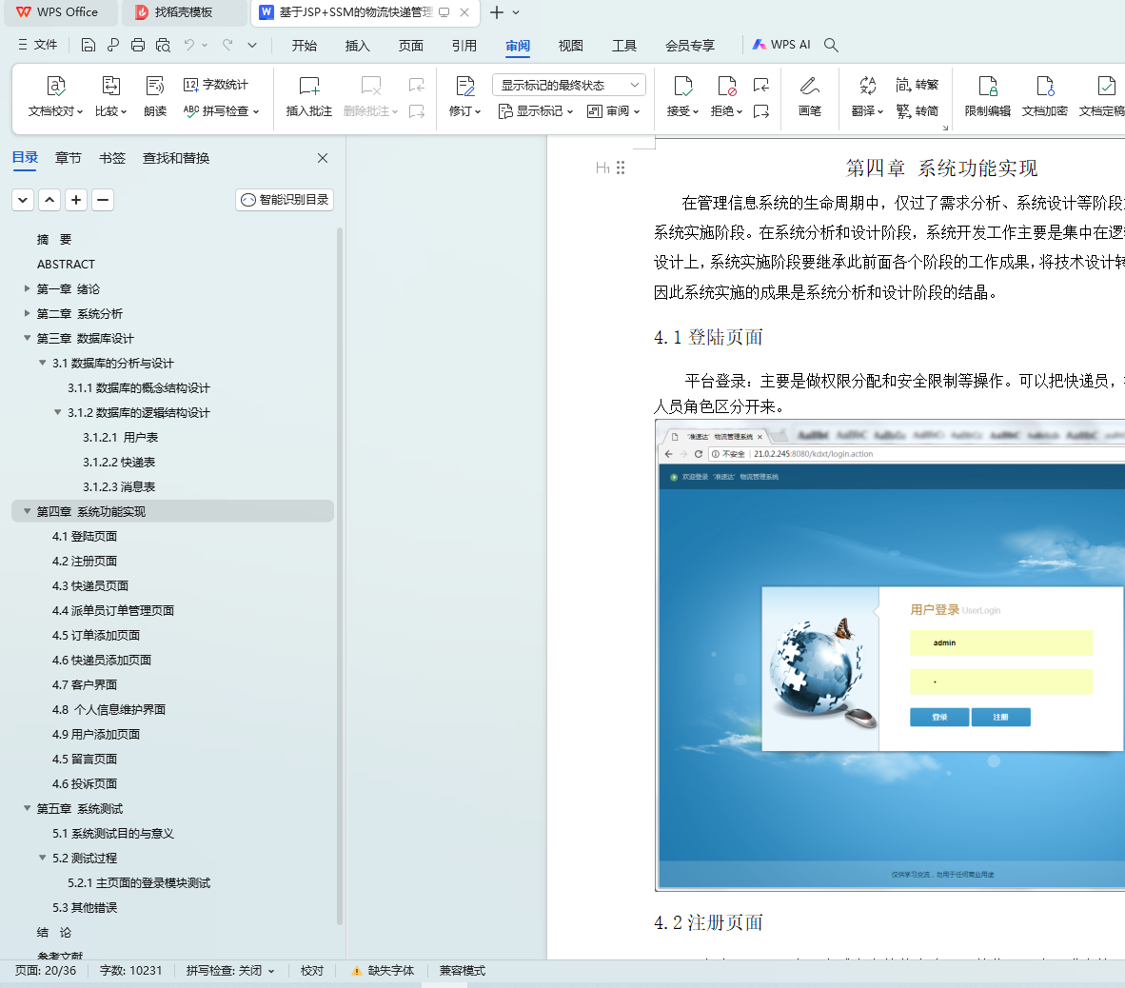Open the 查找和替换 pane tab

tap(176, 158)
